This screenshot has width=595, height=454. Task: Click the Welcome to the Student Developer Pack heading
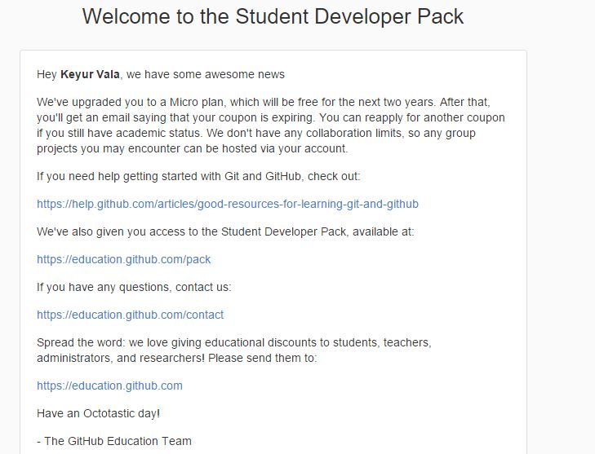coord(273,16)
